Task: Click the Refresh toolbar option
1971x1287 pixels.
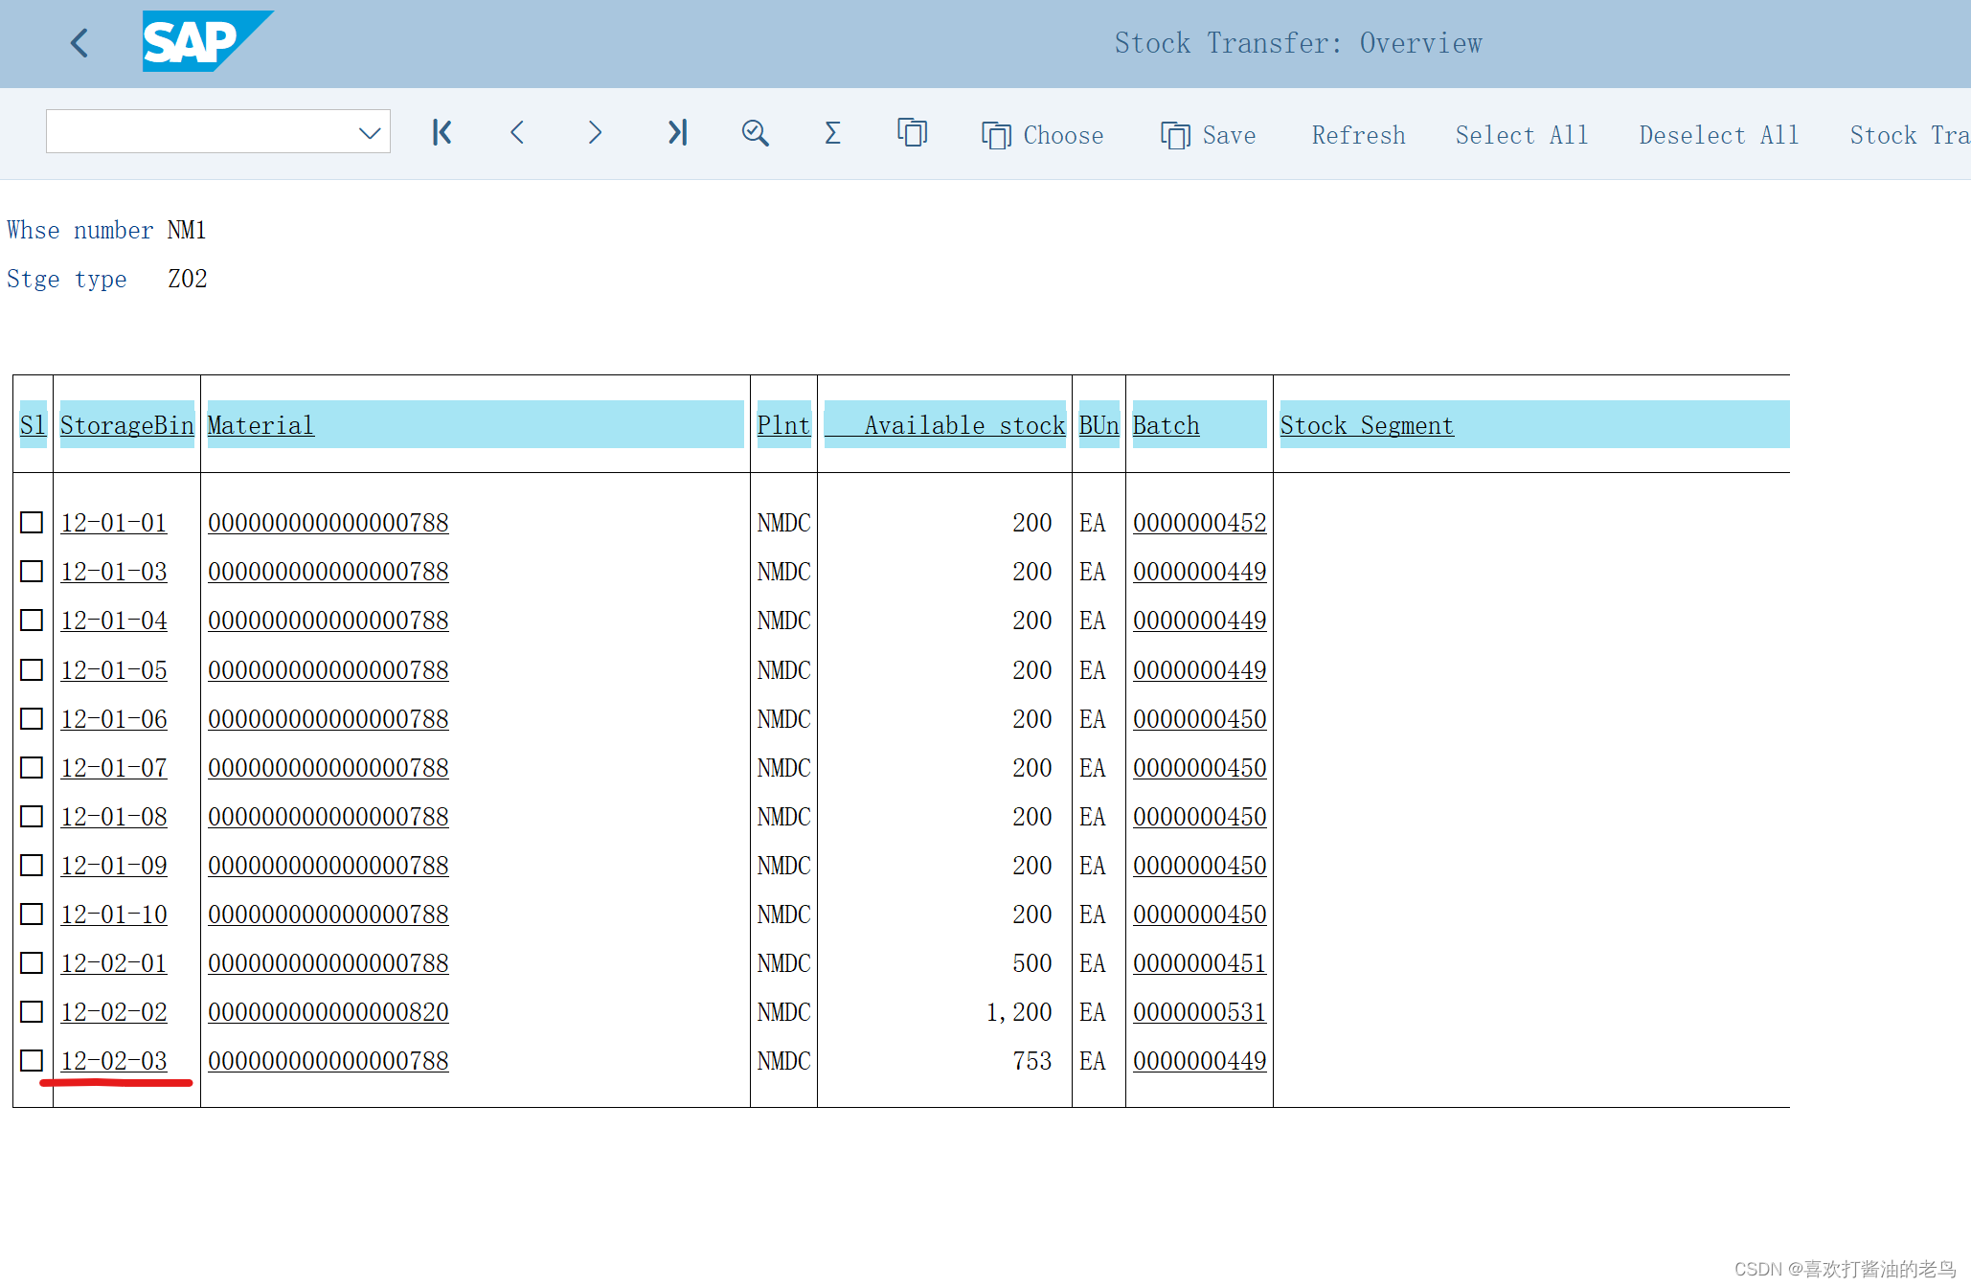Action: [1358, 135]
